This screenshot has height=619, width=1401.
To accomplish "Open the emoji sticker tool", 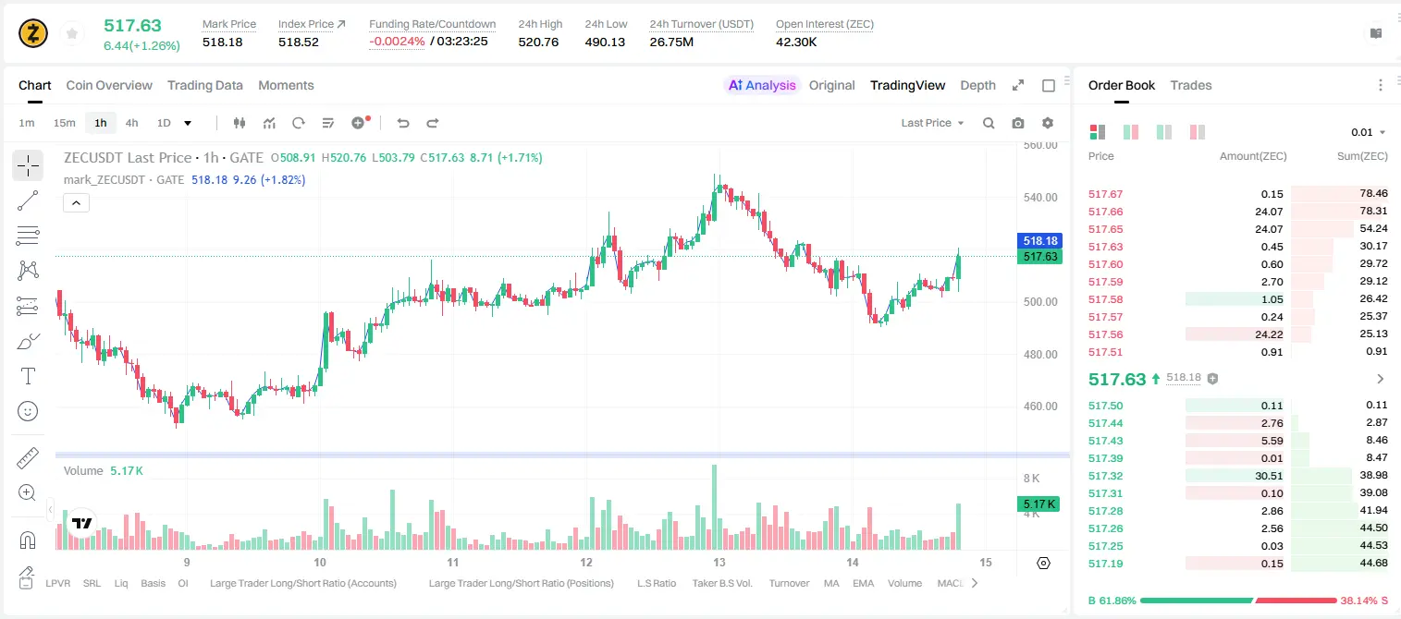I will tap(28, 411).
